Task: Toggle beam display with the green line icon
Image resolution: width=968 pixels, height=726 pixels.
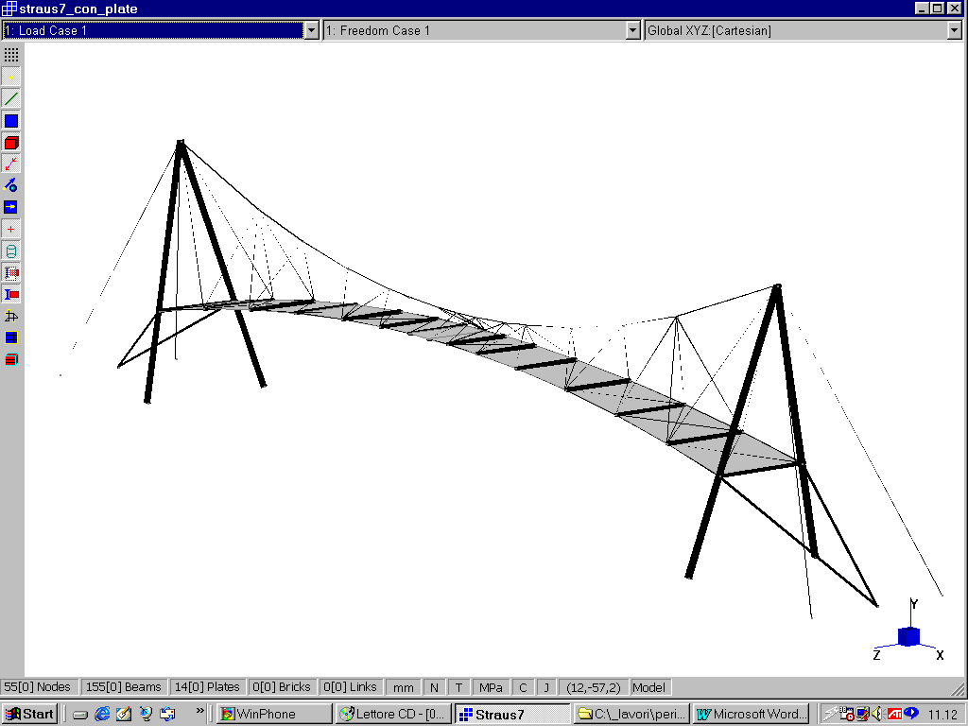Action: (x=11, y=99)
